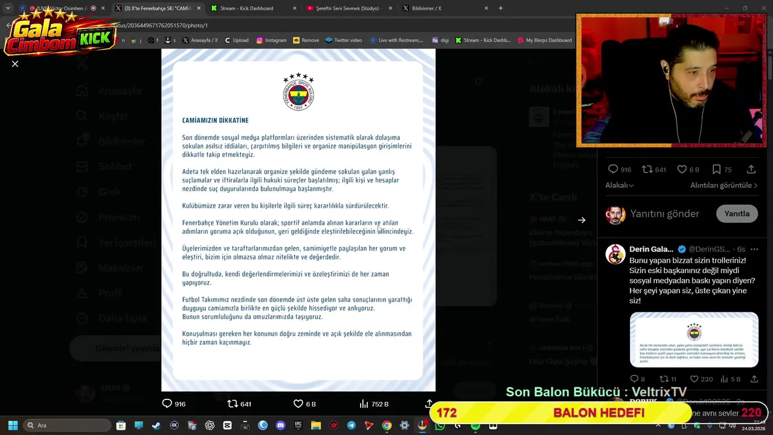The width and height of the screenshot is (773, 435).
Task: Switch to the X'te Fenerbahçe SK browser tab
Action: (x=158, y=8)
